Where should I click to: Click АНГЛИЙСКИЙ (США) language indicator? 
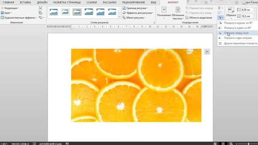pos(50,144)
